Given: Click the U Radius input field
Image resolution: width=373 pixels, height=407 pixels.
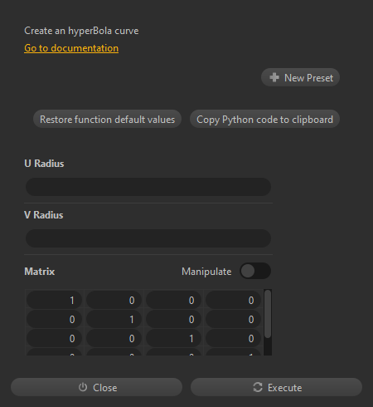Looking at the screenshot, I should coord(148,187).
